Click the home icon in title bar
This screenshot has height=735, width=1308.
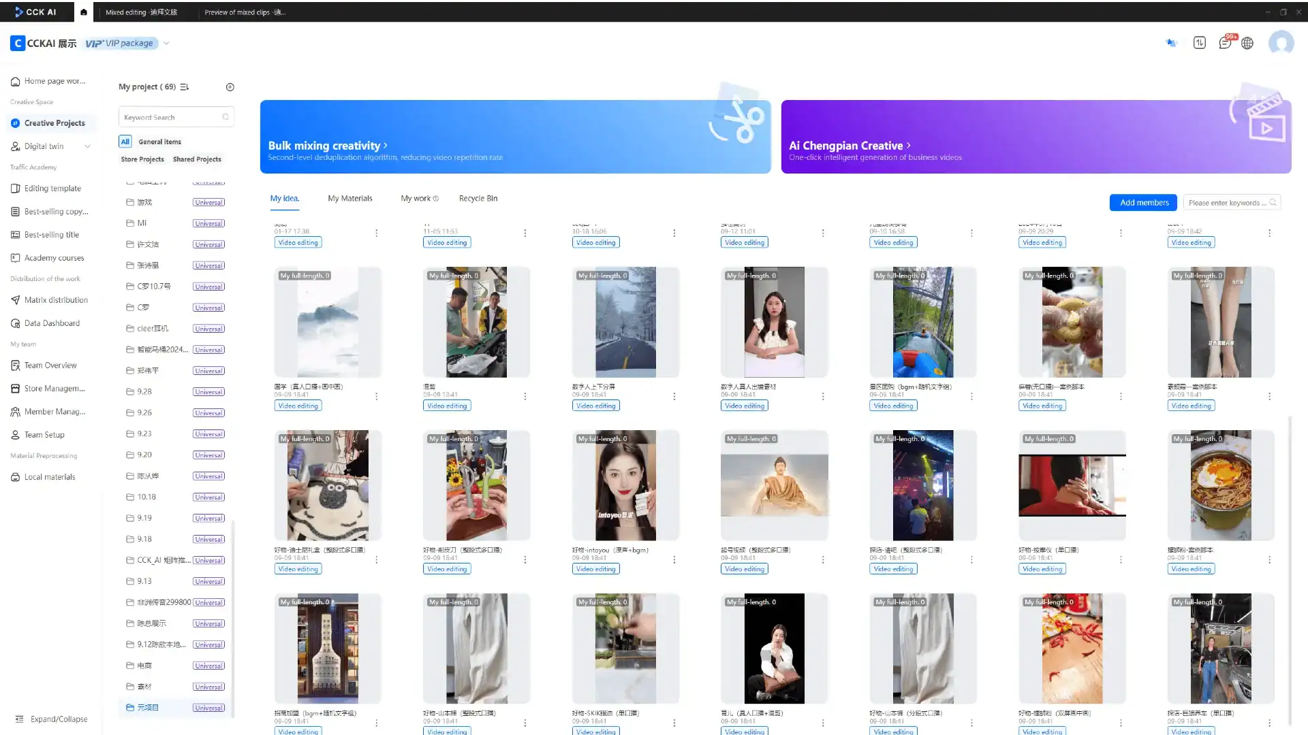(84, 12)
